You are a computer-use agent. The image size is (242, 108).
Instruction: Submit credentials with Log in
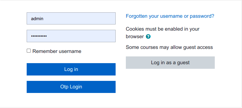coord(71,69)
